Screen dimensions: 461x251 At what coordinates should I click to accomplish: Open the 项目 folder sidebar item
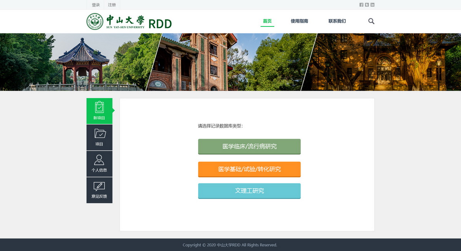[99, 137]
